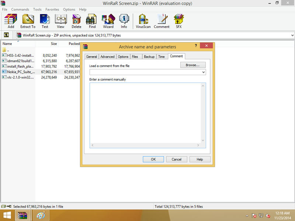Show hidden tray icons arrow
This screenshot has height=221, width=295.
tap(247, 215)
